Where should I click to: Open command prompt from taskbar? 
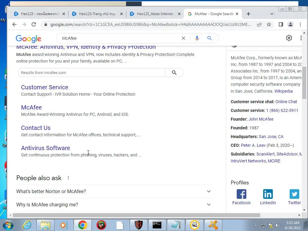click(157, 225)
